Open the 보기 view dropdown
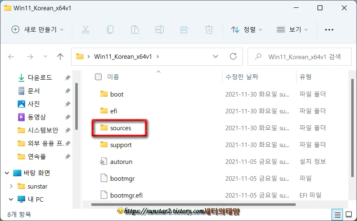The image size is (357, 221). 292,30
